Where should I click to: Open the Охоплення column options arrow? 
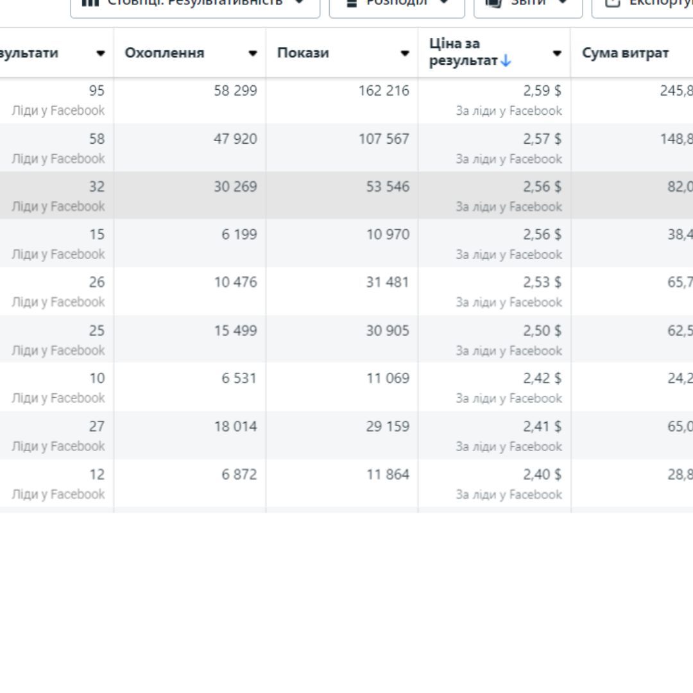(x=252, y=53)
